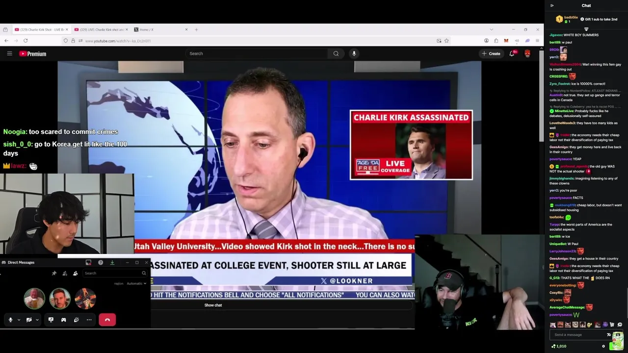This screenshot has height=353, width=628.
Task: Open the browser application menu
Action: pos(537,41)
